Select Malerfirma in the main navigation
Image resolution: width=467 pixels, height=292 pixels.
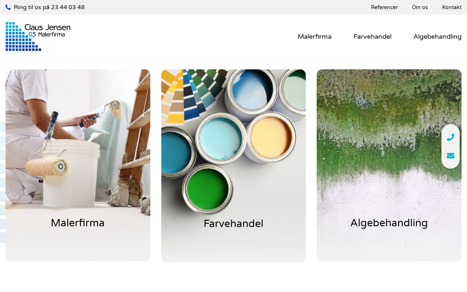pyautogui.click(x=314, y=36)
